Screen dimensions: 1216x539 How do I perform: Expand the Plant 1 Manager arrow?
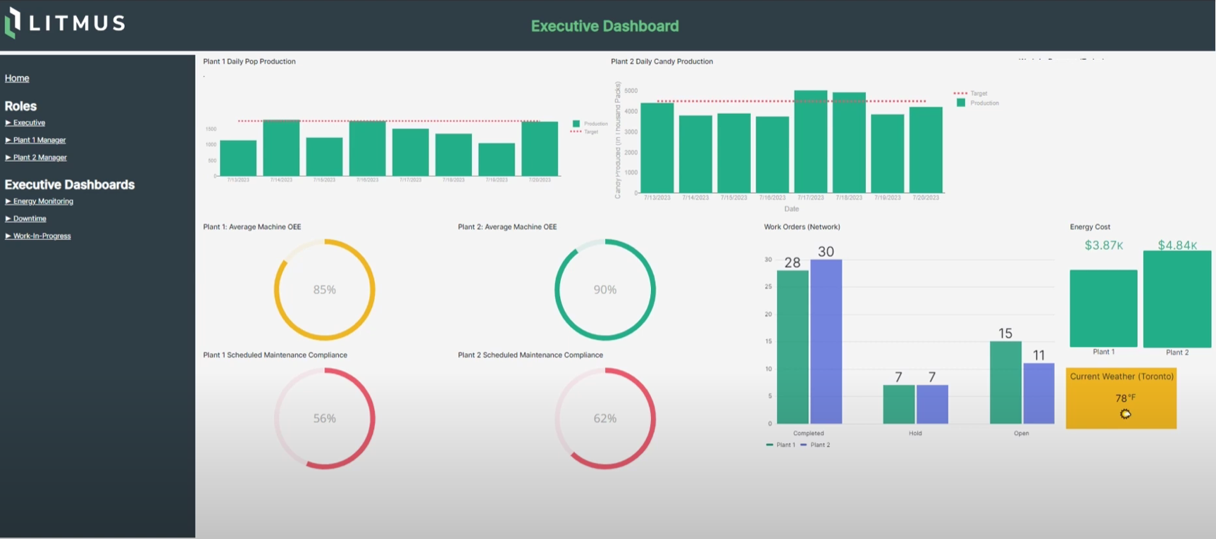[x=8, y=140]
